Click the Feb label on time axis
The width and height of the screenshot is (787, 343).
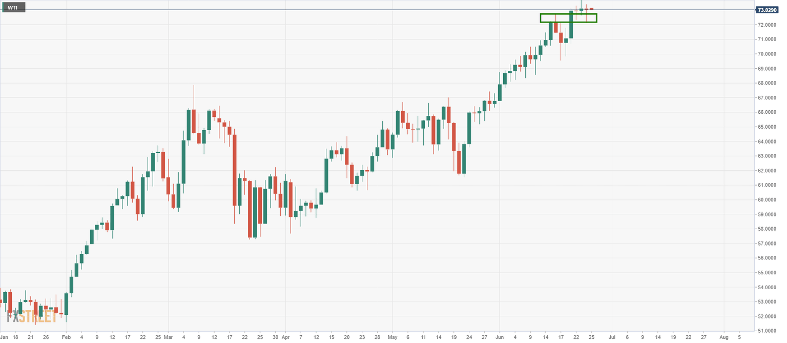[x=66, y=337]
